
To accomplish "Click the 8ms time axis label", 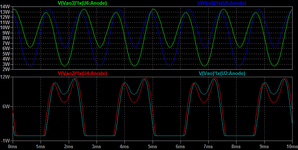I will [x=236, y=147].
